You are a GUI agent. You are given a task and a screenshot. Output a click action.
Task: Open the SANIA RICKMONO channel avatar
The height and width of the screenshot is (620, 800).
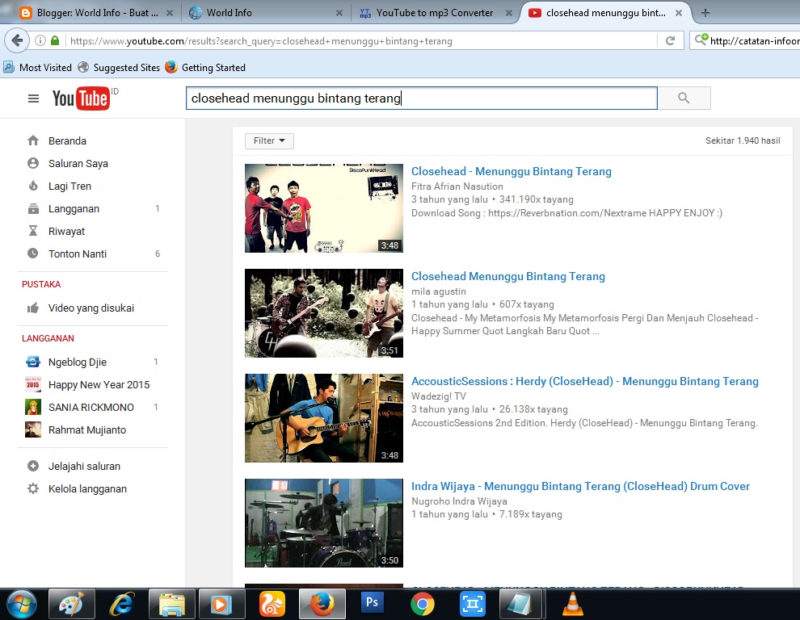coord(33,407)
